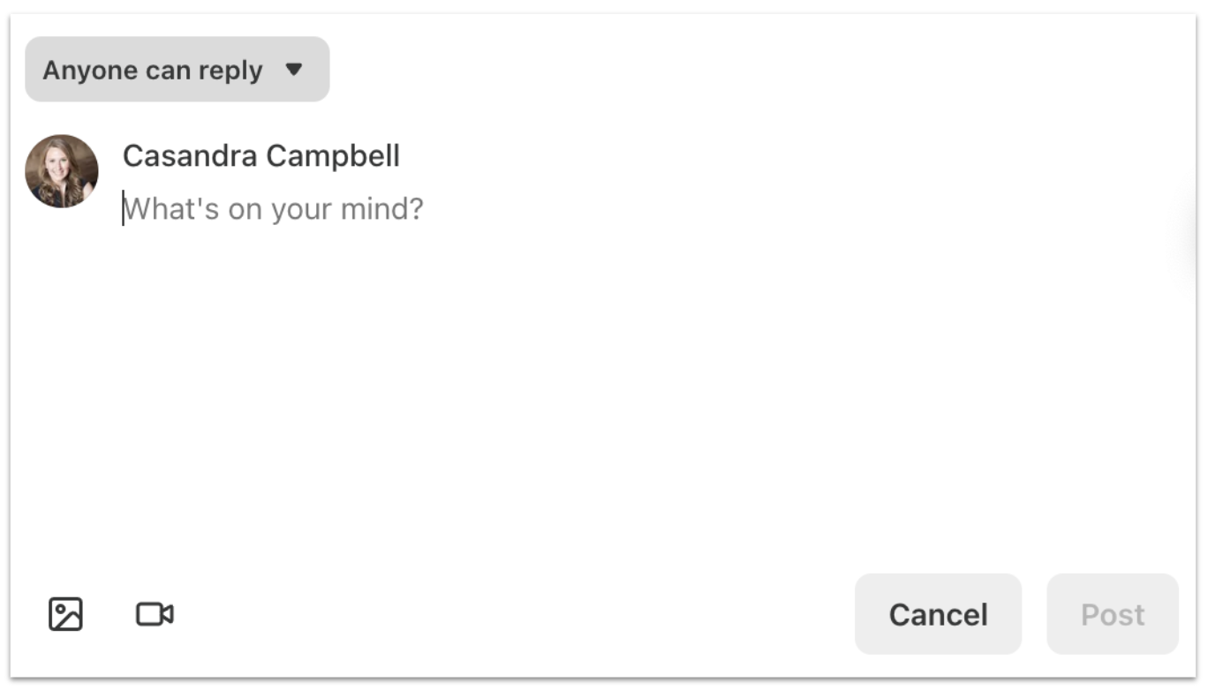1208x690 pixels.
Task: Publish the update using Post
Action: coord(1112,614)
